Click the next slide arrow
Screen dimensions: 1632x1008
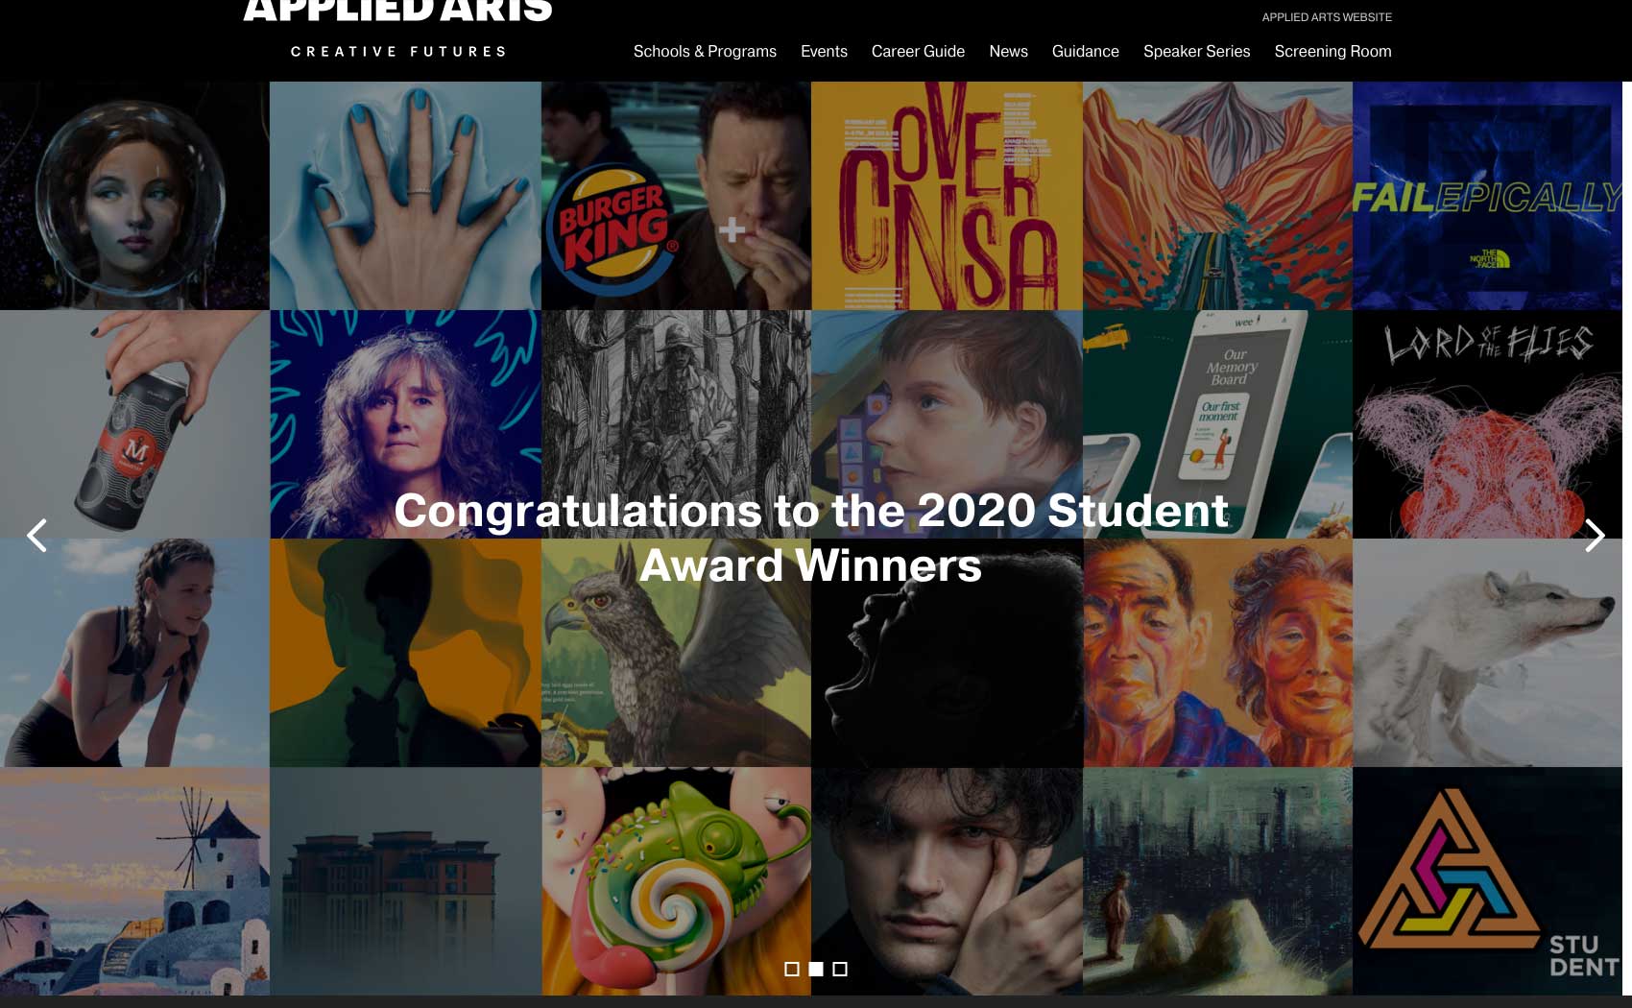click(1595, 536)
